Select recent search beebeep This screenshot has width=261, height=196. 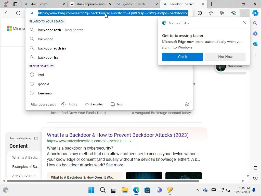pyautogui.click(x=109, y=93)
